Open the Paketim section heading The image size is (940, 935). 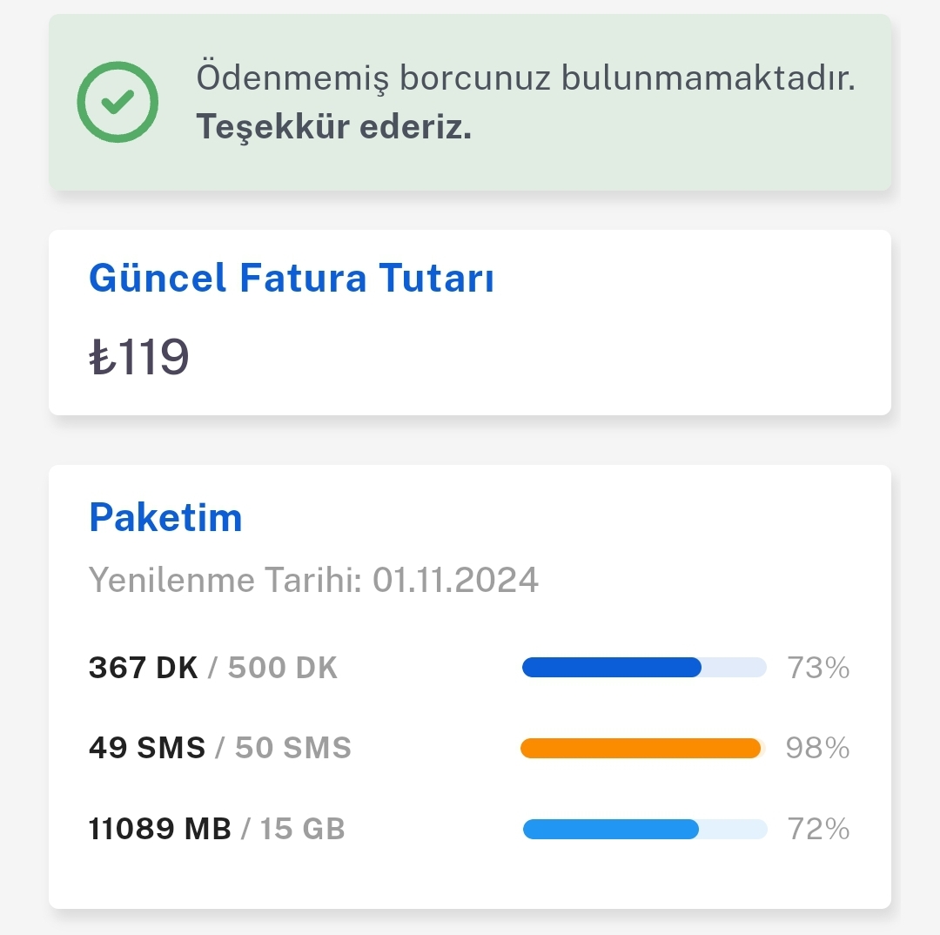tap(165, 518)
